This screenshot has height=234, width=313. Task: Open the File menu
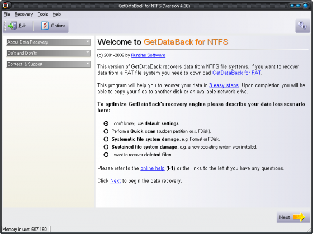click(7, 14)
